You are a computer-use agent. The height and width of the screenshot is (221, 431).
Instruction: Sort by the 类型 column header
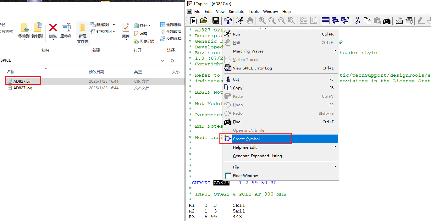151,72
